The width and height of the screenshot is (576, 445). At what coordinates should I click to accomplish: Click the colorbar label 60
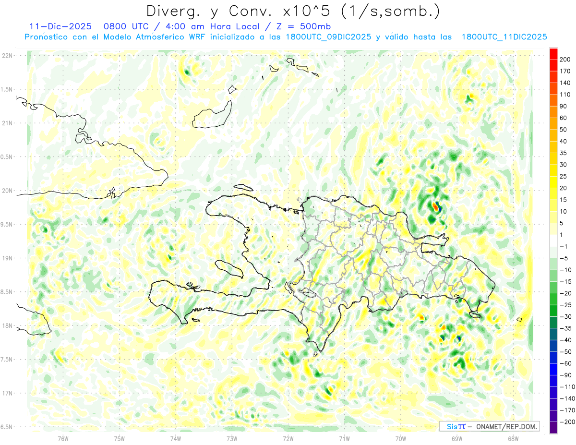point(564,118)
